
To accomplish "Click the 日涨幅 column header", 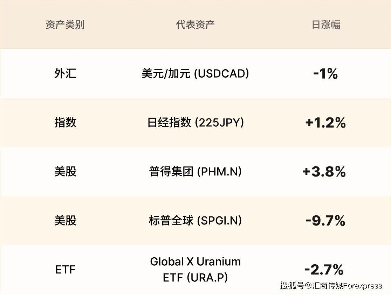I will 326,25.
